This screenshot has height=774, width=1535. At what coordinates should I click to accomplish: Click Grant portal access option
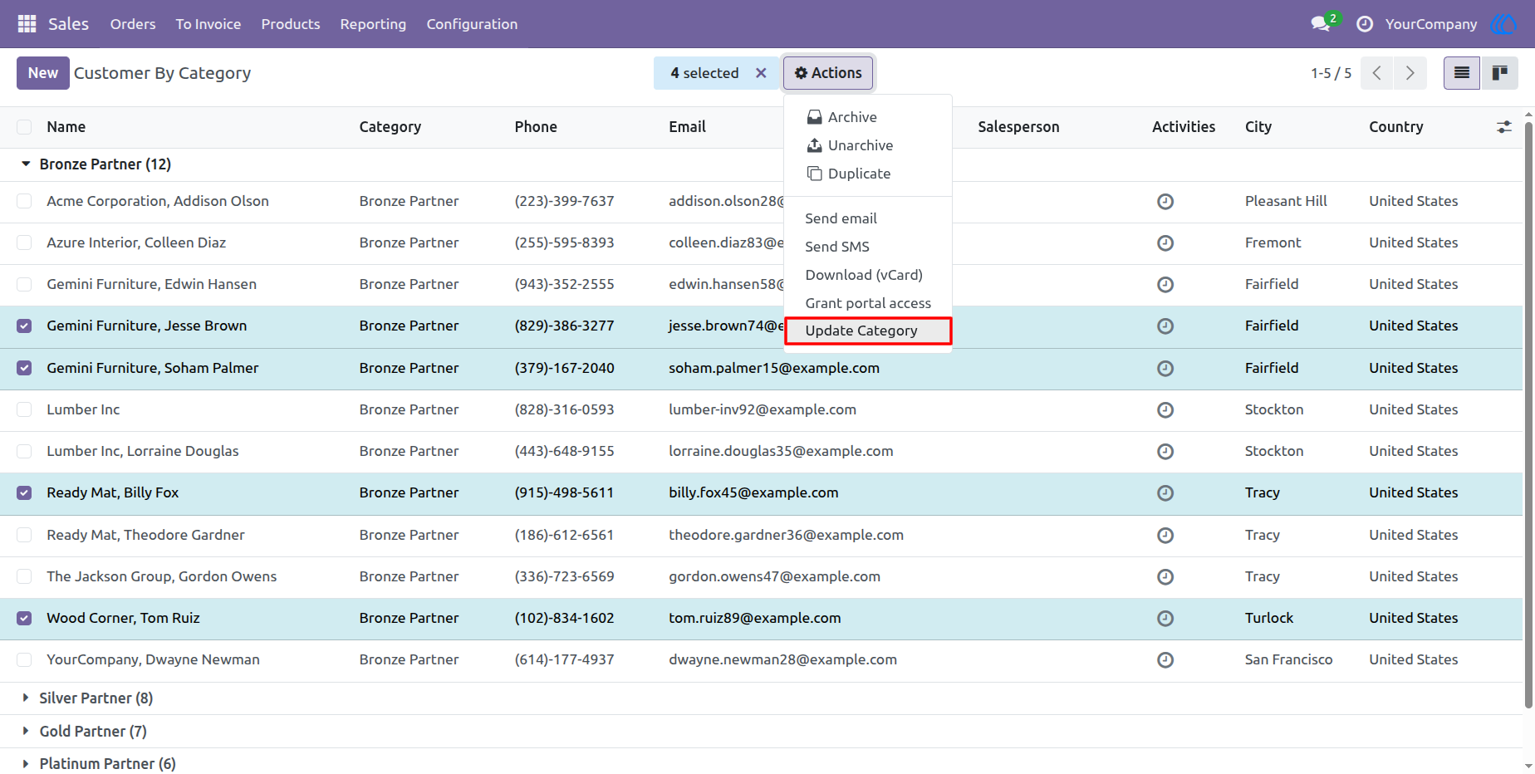(x=868, y=303)
